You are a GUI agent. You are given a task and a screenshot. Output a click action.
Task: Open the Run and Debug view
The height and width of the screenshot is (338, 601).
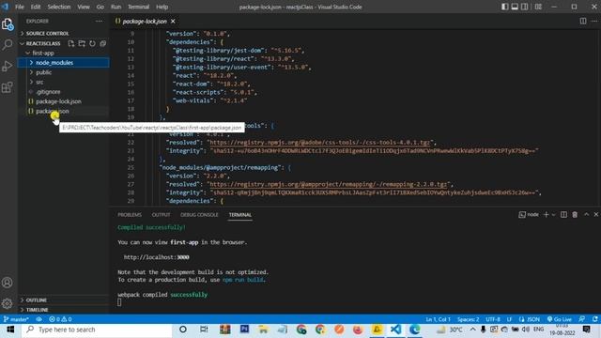click(x=8, y=66)
